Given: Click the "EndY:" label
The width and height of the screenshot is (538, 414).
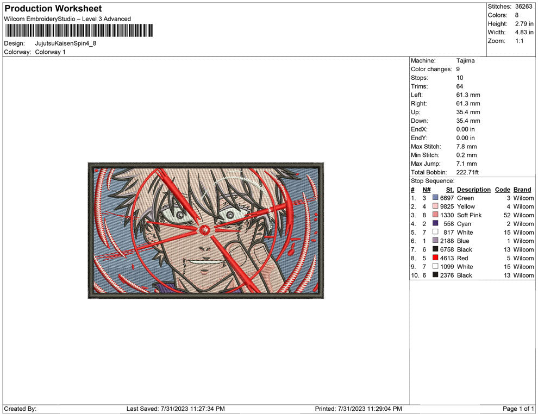Looking at the screenshot, I should click(x=419, y=137).
